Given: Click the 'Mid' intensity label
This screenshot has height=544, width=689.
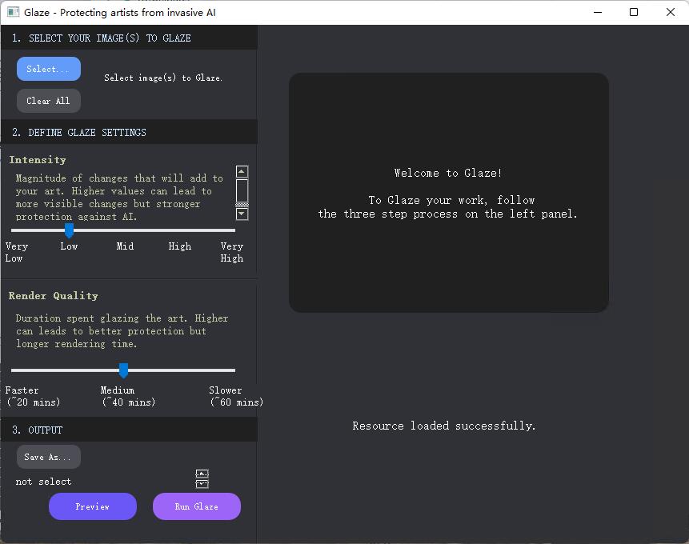Looking at the screenshot, I should 125,246.
